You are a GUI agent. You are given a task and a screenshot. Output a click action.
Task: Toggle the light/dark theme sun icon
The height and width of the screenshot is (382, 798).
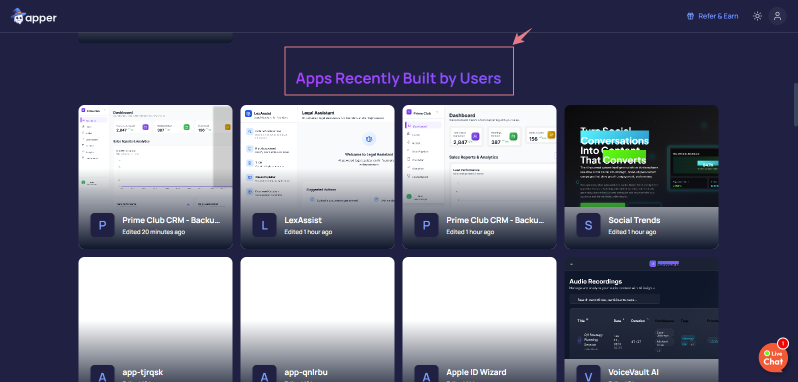point(757,16)
